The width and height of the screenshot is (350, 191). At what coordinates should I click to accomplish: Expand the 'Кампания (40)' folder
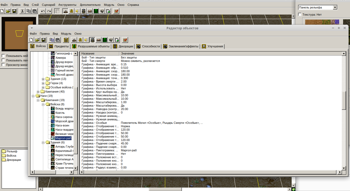tap(38, 92)
